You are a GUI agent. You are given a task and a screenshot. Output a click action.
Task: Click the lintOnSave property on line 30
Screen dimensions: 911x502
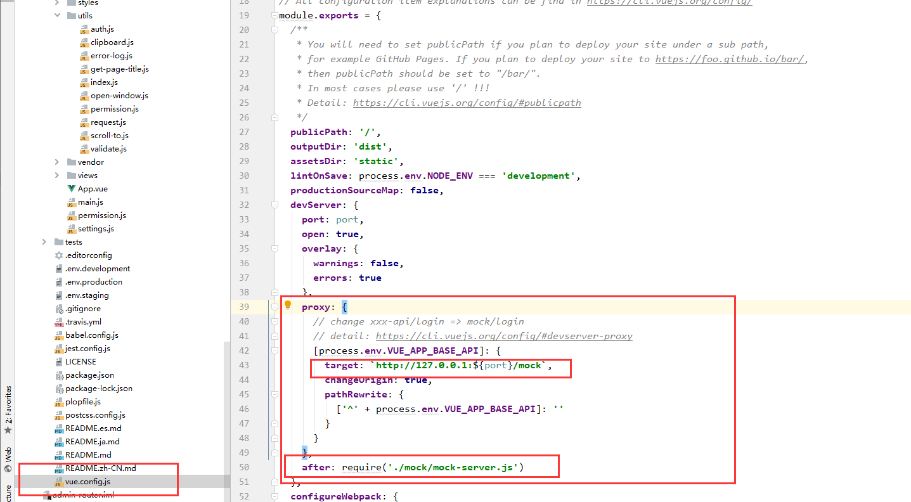click(x=319, y=176)
